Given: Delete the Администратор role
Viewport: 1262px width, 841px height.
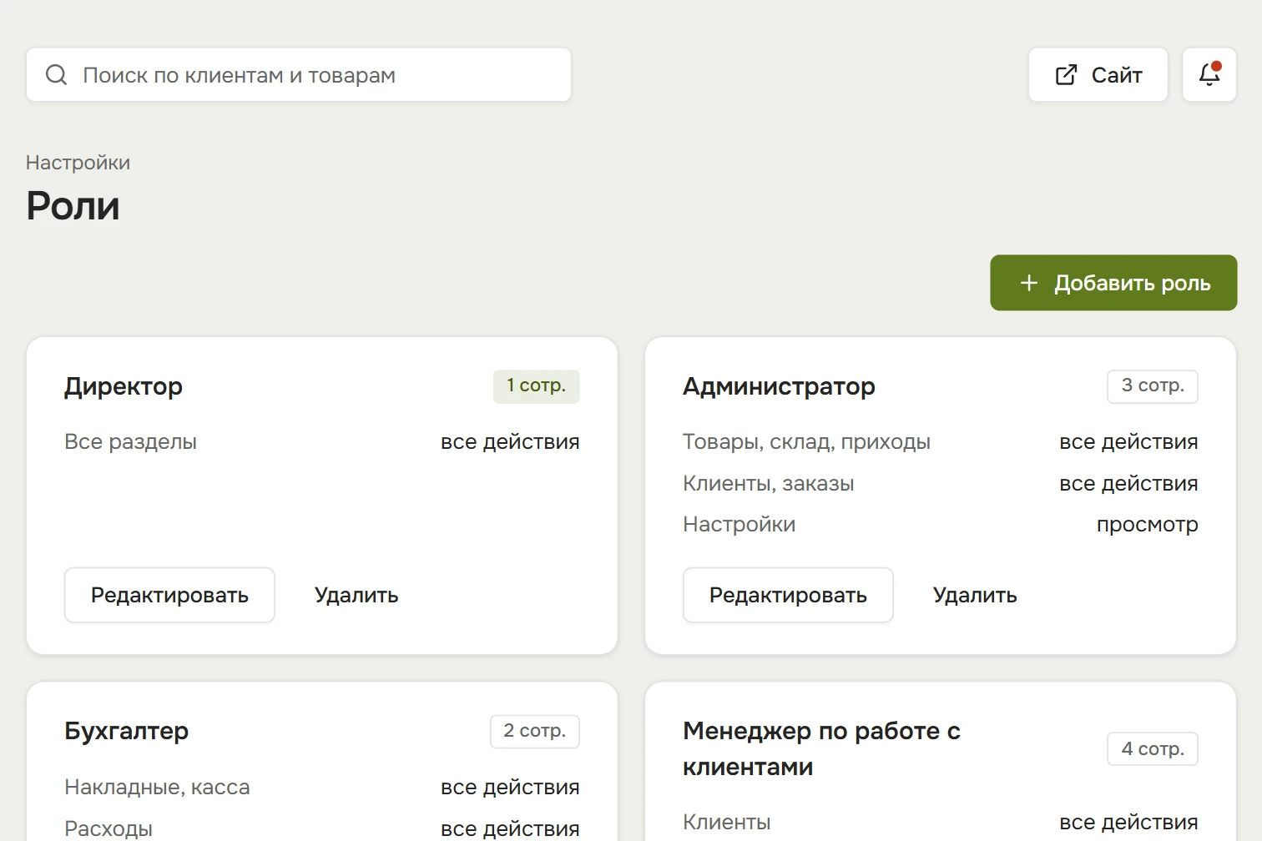Looking at the screenshot, I should tap(975, 595).
